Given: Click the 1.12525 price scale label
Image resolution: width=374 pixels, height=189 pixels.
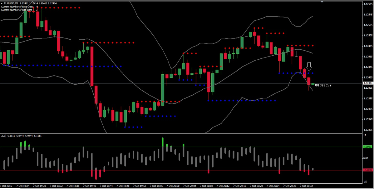Looking at the screenshot, I should (368, 25).
